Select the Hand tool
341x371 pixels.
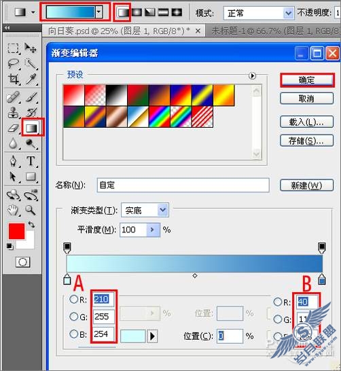point(13,210)
